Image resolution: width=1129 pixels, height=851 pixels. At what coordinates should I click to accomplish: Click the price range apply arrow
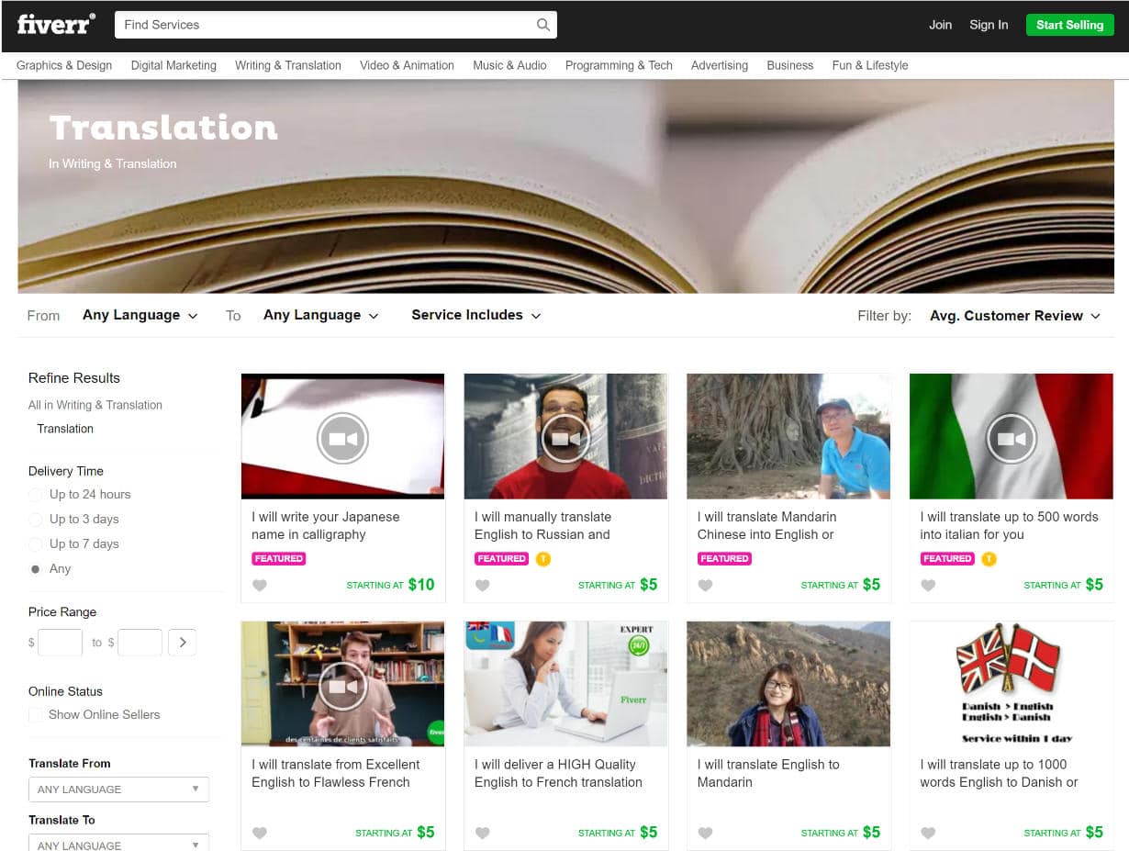click(182, 643)
